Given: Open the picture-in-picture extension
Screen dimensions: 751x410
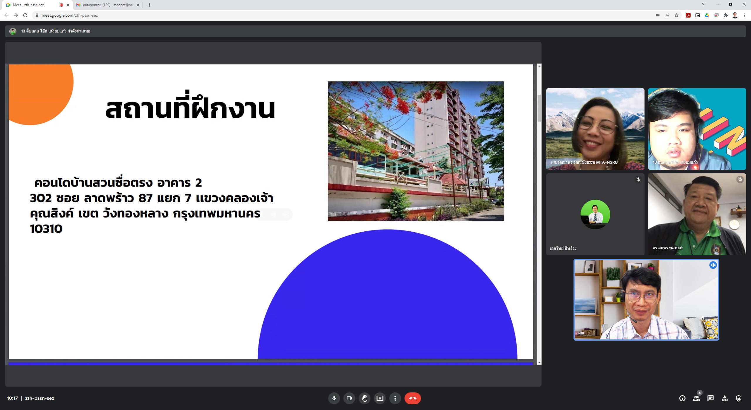Looking at the screenshot, I should pyautogui.click(x=698, y=15).
